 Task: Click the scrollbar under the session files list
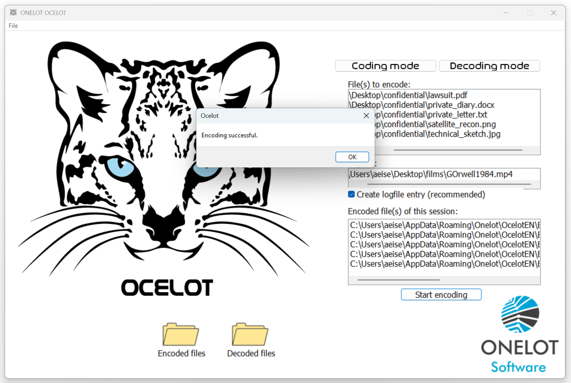(x=399, y=279)
